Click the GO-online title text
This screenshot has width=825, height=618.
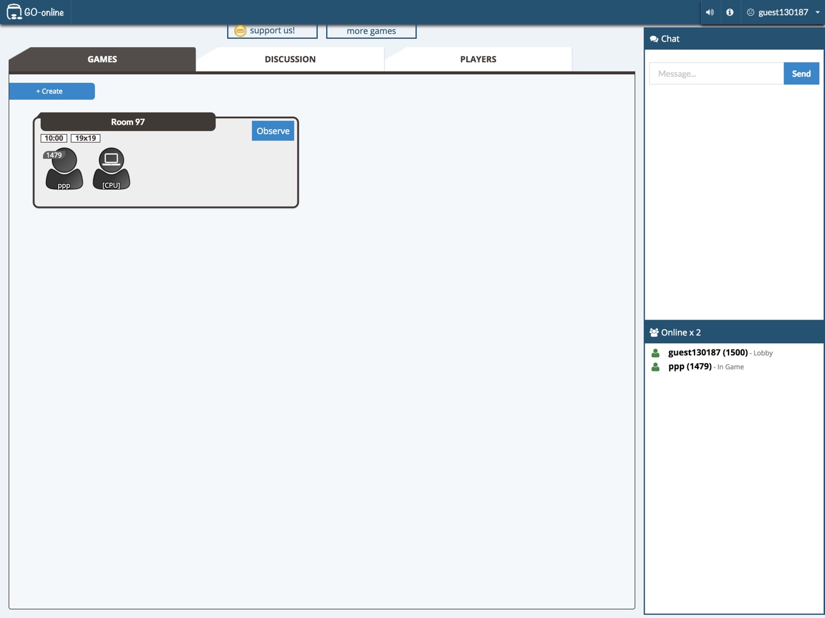[x=44, y=12]
